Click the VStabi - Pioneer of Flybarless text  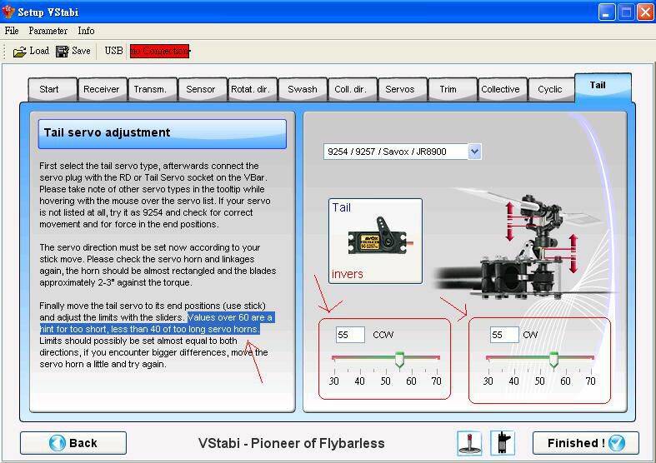pos(291,443)
